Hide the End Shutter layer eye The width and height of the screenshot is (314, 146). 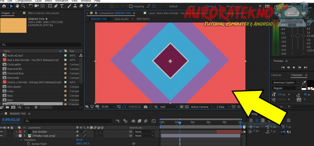click(2, 132)
